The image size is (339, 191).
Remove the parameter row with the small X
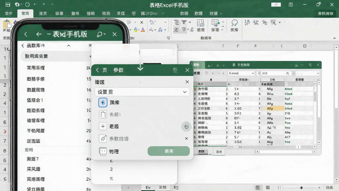coord(186,138)
